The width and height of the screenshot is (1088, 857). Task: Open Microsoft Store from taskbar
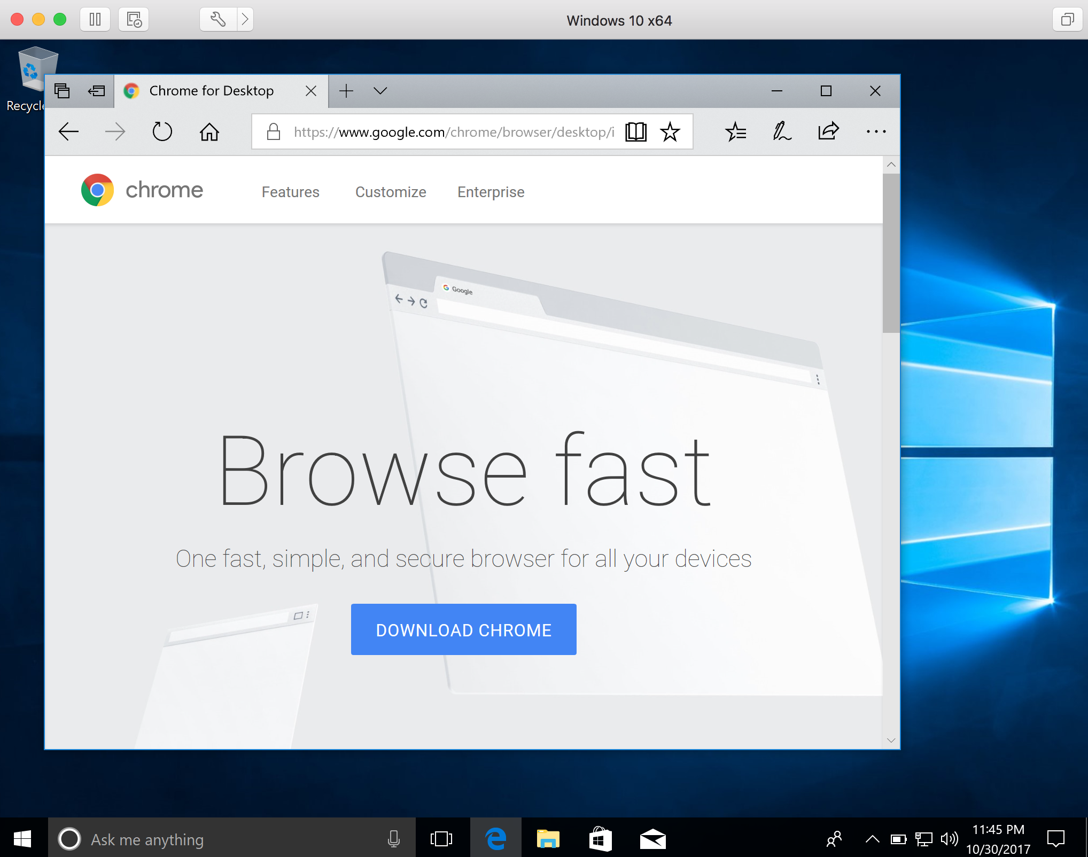[x=600, y=839]
